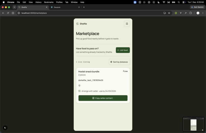Click the M extension icon
This screenshot has height=133, width=206.
[181, 13]
